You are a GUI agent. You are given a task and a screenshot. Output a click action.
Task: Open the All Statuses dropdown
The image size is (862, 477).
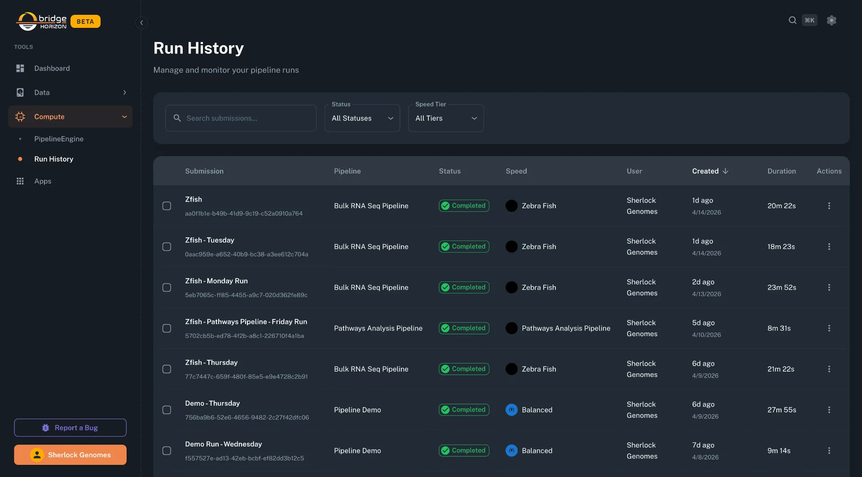(x=362, y=118)
